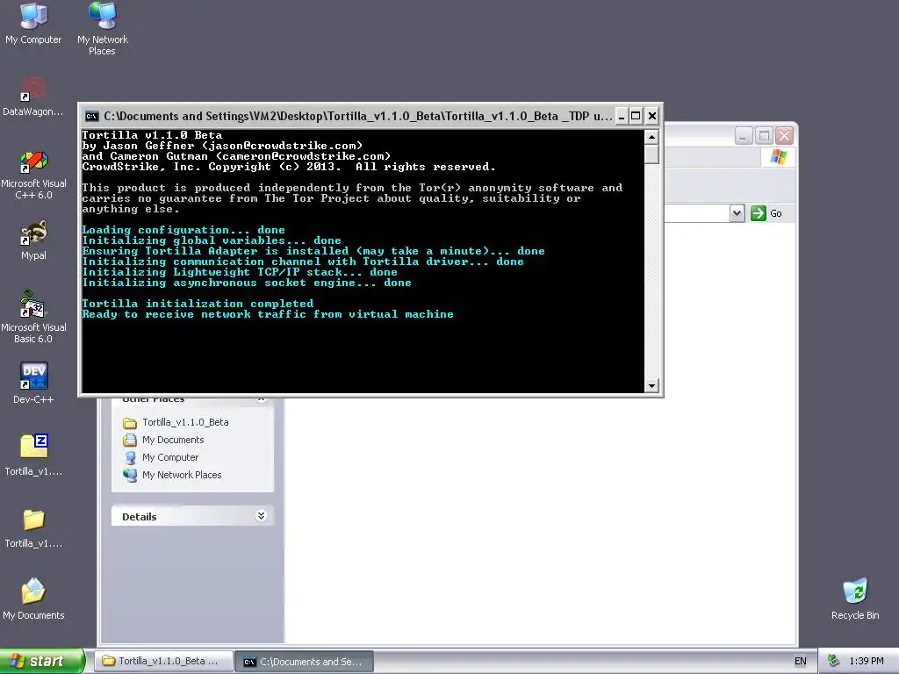Minimize the Explorer window behind the console

click(743, 136)
